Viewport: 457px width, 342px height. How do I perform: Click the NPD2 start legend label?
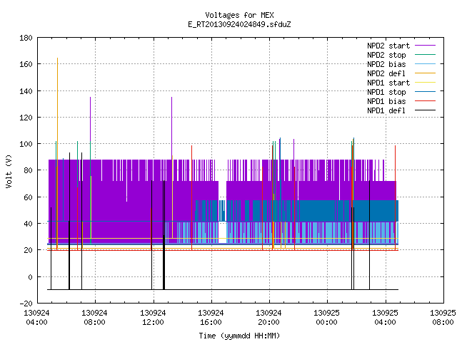coord(388,46)
